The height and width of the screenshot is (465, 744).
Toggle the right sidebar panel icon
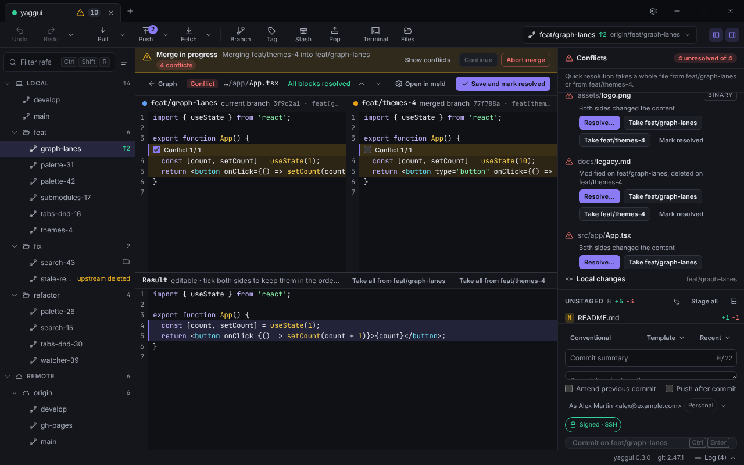click(732, 35)
